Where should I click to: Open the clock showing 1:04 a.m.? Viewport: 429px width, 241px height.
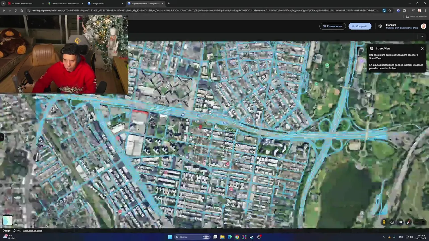tap(421, 237)
